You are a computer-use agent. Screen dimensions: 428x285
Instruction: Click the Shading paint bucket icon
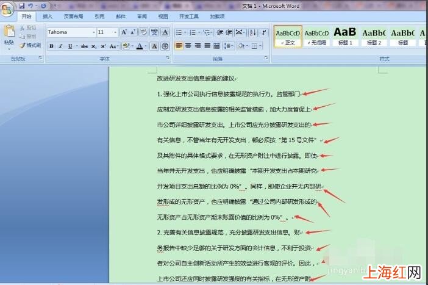241,46
